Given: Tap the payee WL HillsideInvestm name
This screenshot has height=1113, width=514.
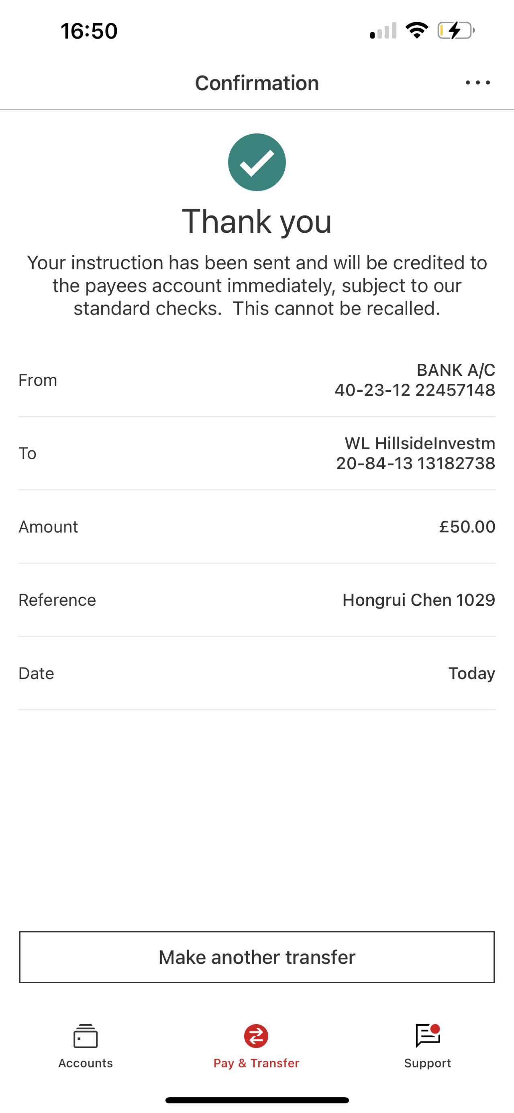Looking at the screenshot, I should tap(420, 443).
